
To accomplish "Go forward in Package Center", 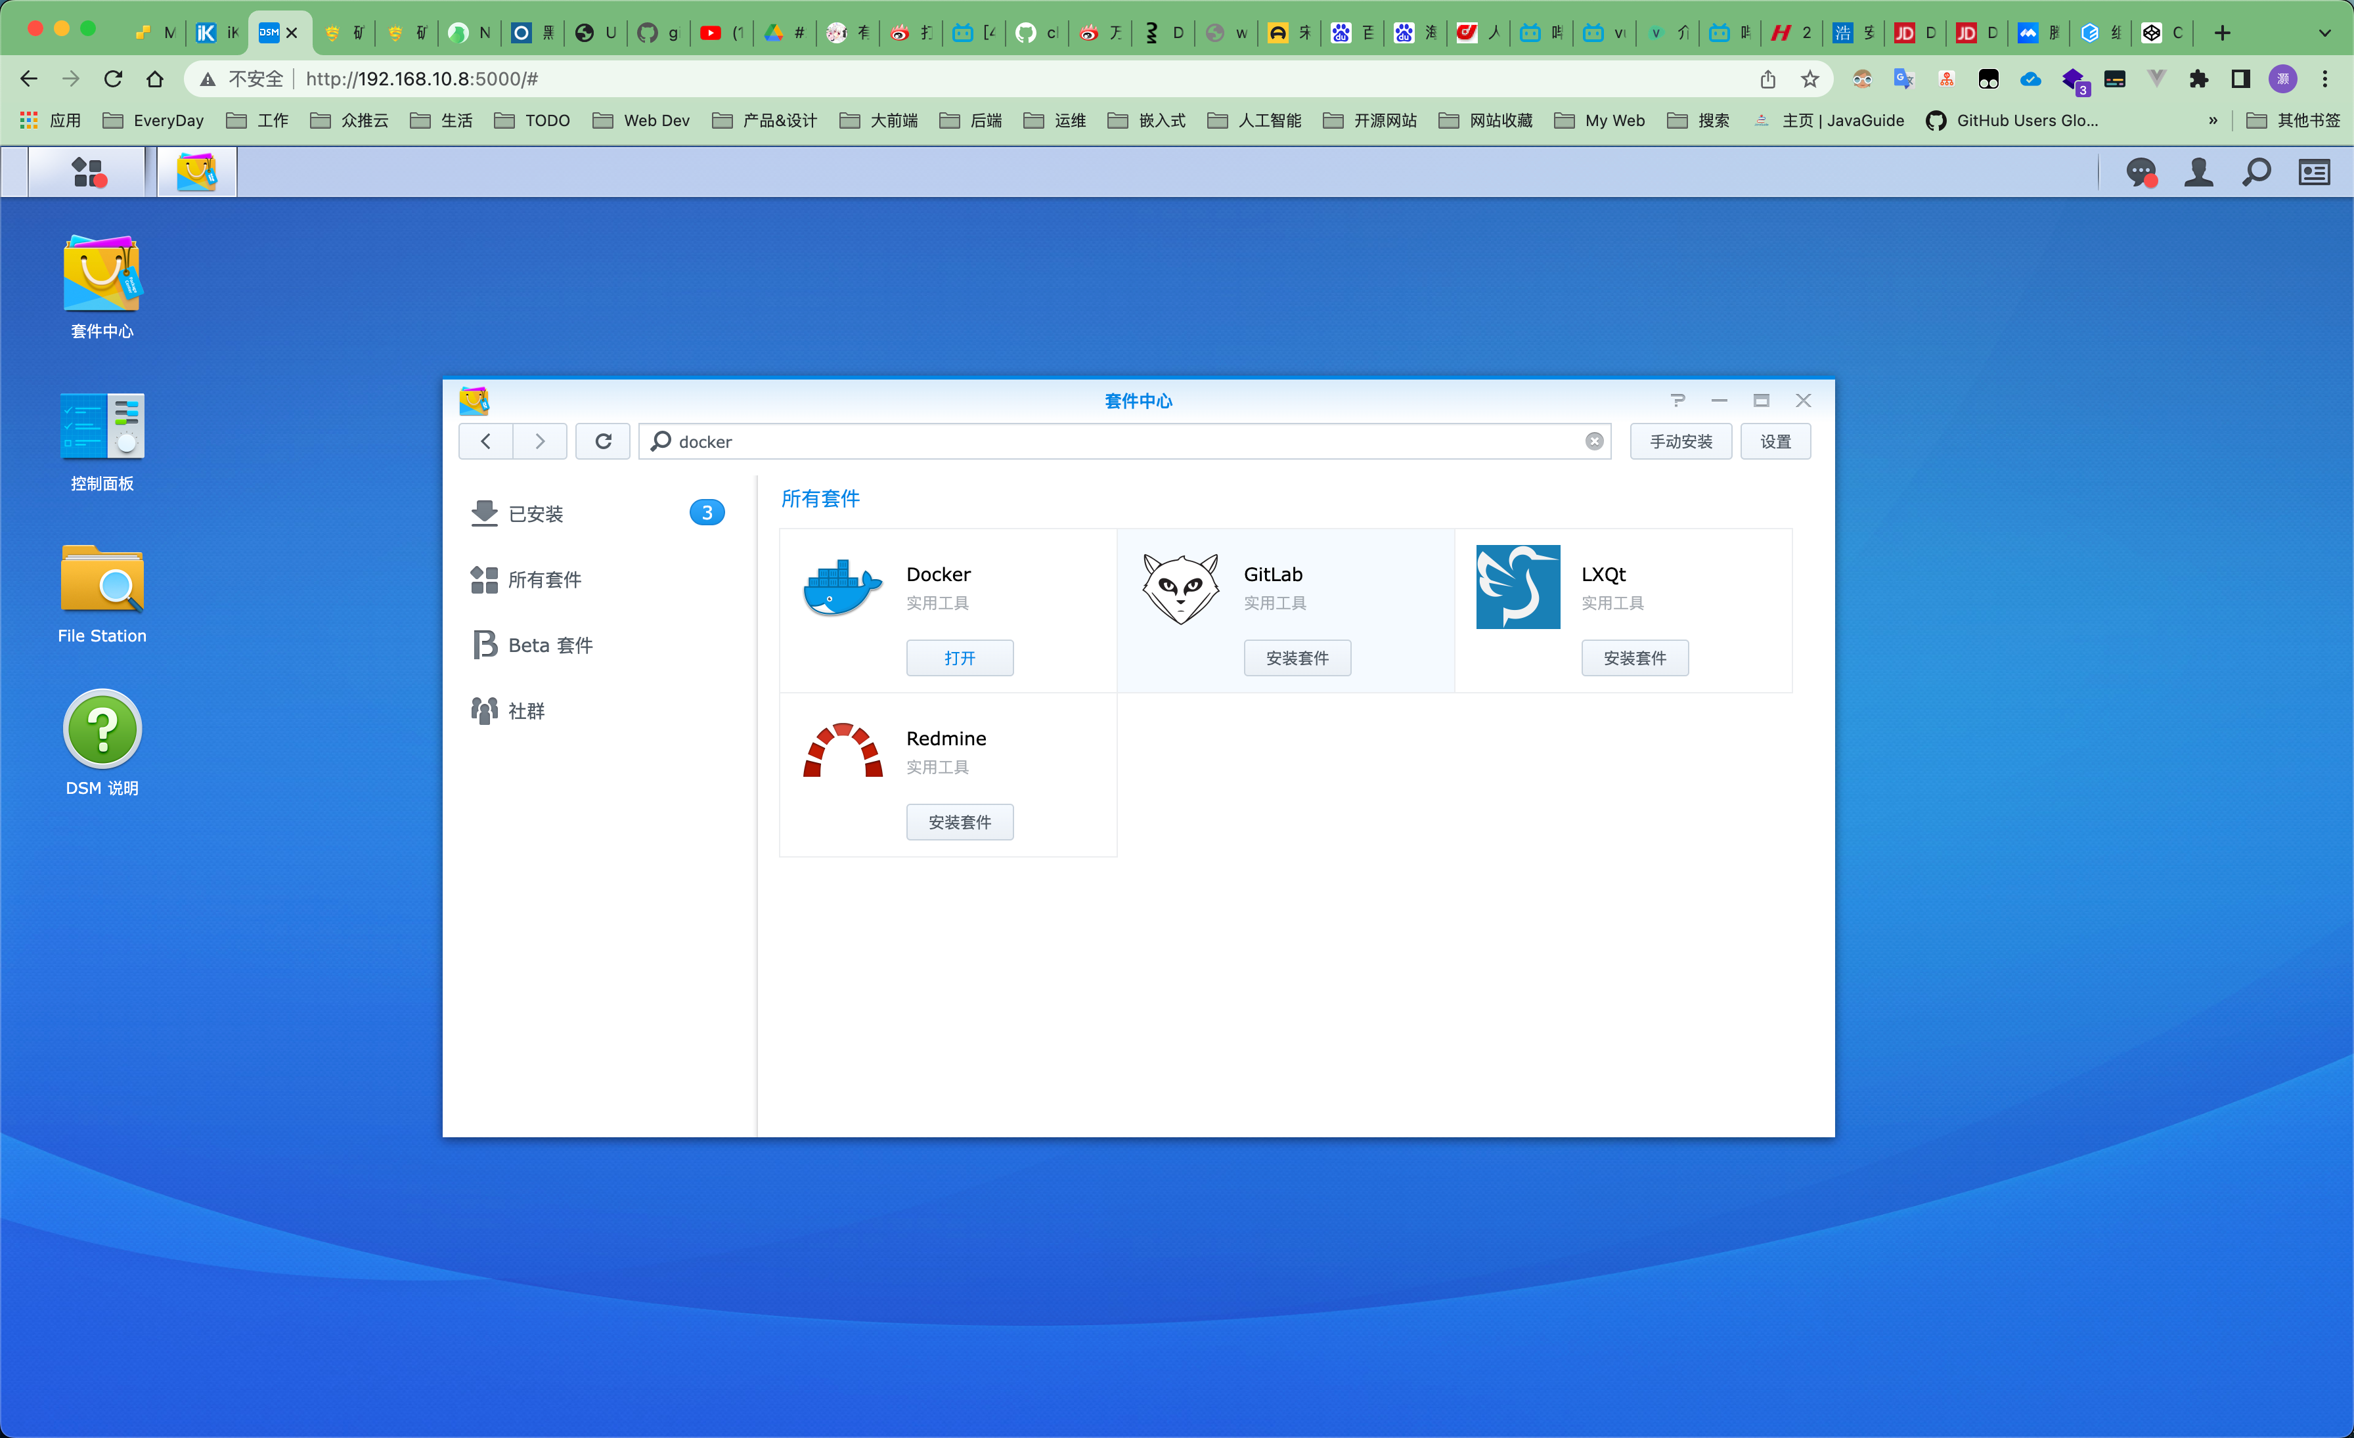I will (x=540, y=441).
